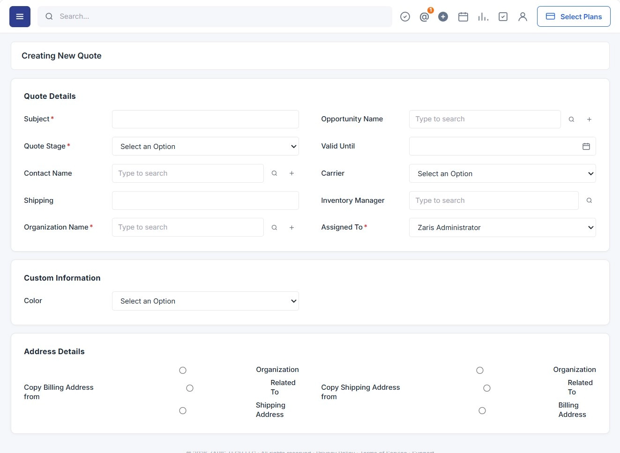This screenshot has width=620, height=453.
Task: Select Billing Address radio for shipping copy
Action: [x=482, y=410]
